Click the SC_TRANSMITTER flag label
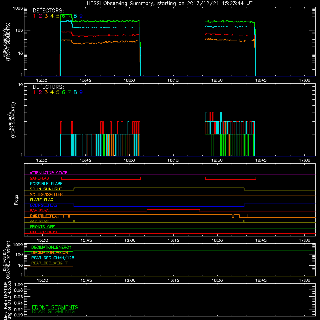This screenshot has width=320, height=320. (46, 194)
